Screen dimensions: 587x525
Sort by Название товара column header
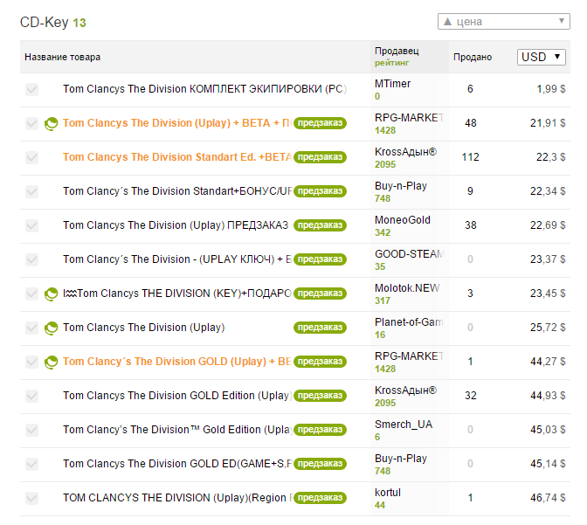(62, 57)
